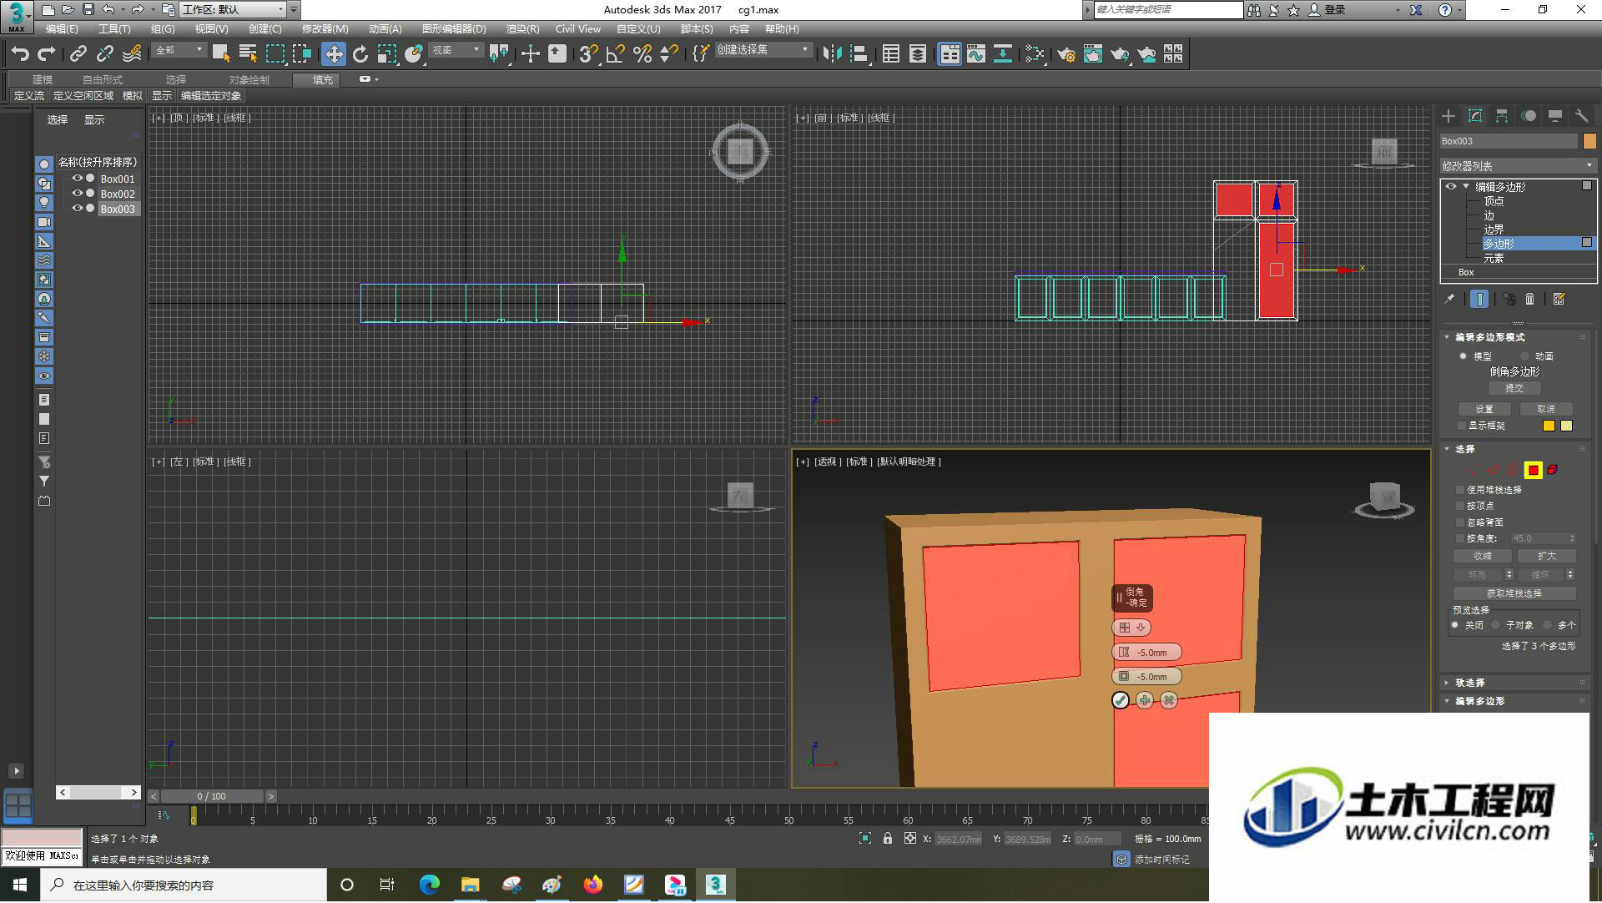Toggle the Rectangular Selection Region icon
The height and width of the screenshot is (903, 1602).
[x=275, y=54]
